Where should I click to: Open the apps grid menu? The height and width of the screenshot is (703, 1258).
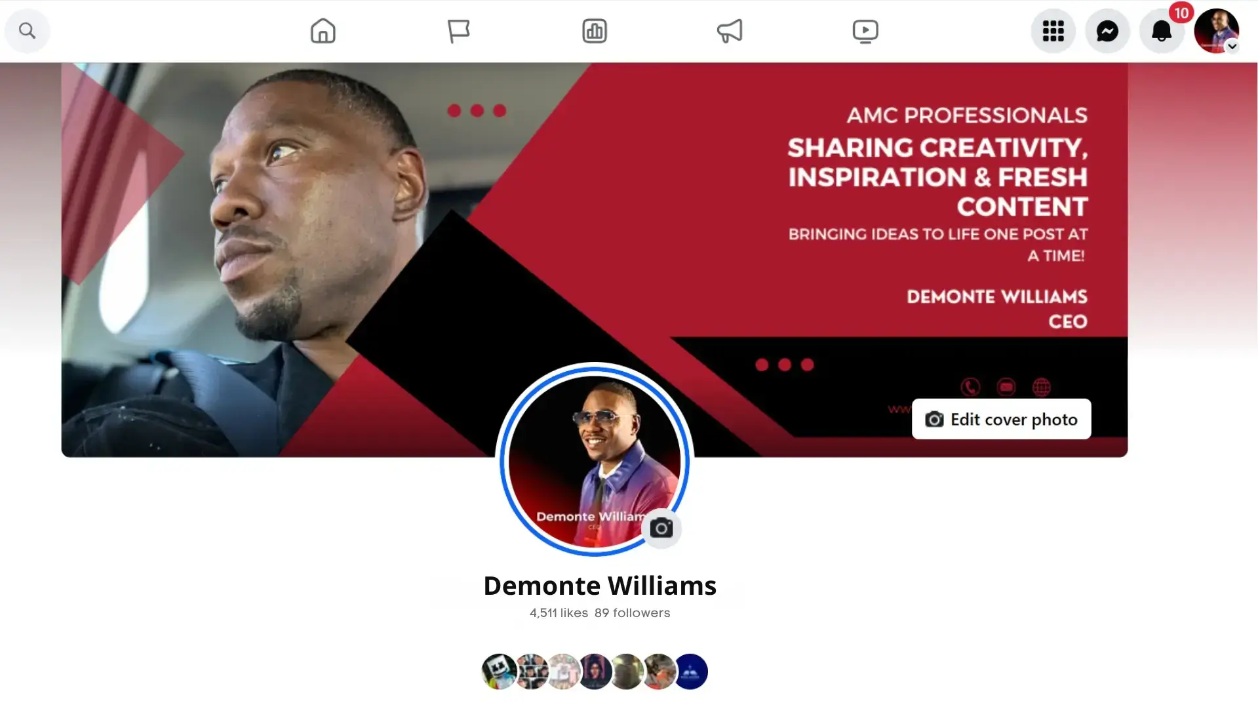point(1053,31)
